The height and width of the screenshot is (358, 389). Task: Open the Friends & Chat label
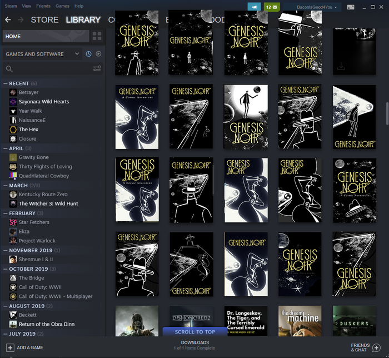coord(360,347)
